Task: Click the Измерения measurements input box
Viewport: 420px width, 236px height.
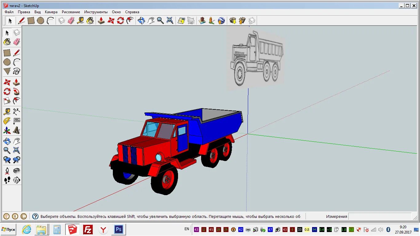Action: (380, 216)
